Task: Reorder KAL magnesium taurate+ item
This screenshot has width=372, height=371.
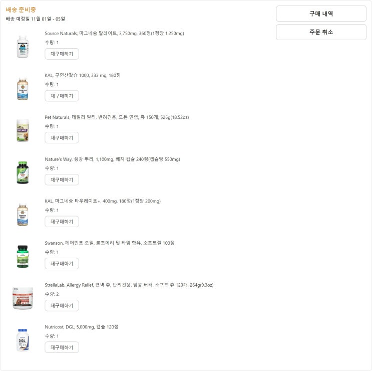Action: (x=62, y=222)
